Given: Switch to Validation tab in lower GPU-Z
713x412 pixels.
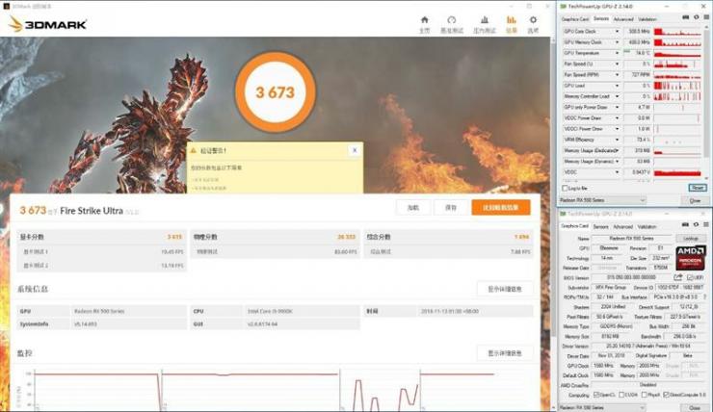Looking at the screenshot, I should coord(647,226).
